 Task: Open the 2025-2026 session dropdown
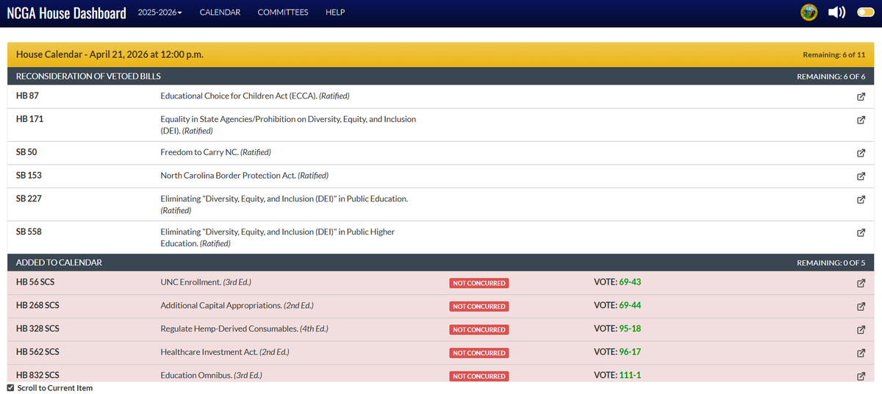(159, 12)
